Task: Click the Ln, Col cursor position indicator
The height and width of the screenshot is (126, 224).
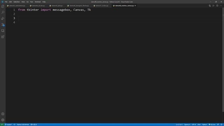Action: (179, 125)
